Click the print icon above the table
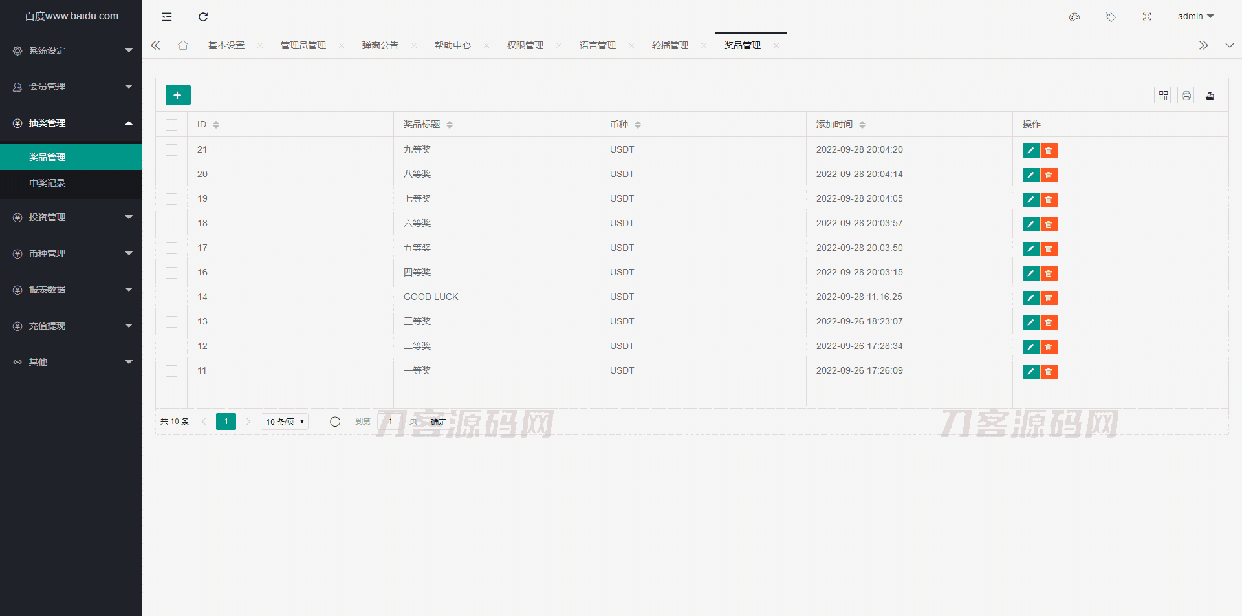 point(1186,95)
